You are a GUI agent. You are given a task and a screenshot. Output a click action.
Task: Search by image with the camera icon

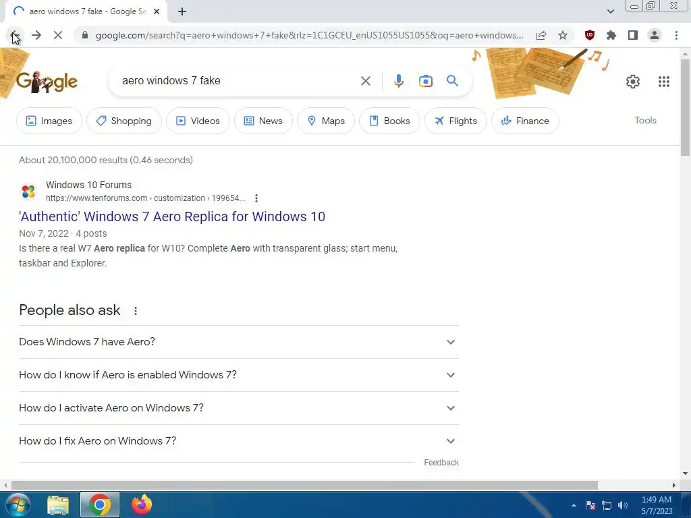(425, 81)
